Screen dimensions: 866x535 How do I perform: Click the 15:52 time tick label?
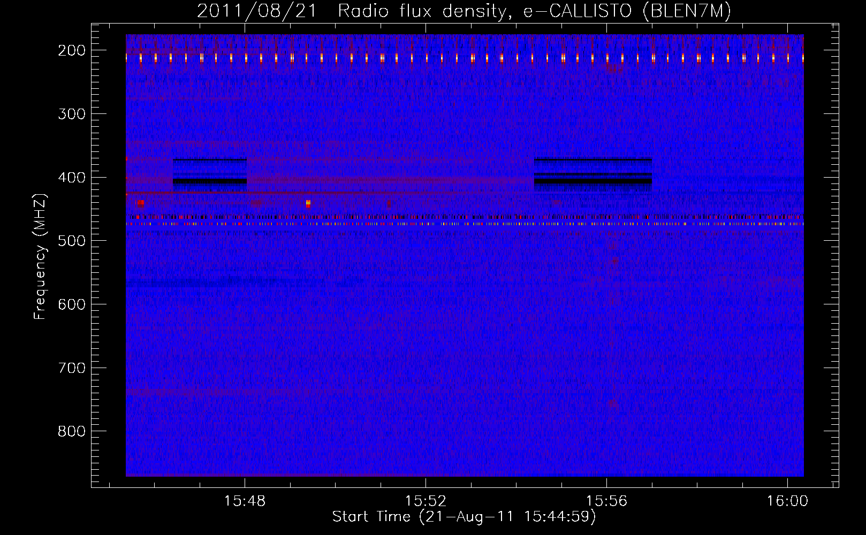[x=426, y=501]
